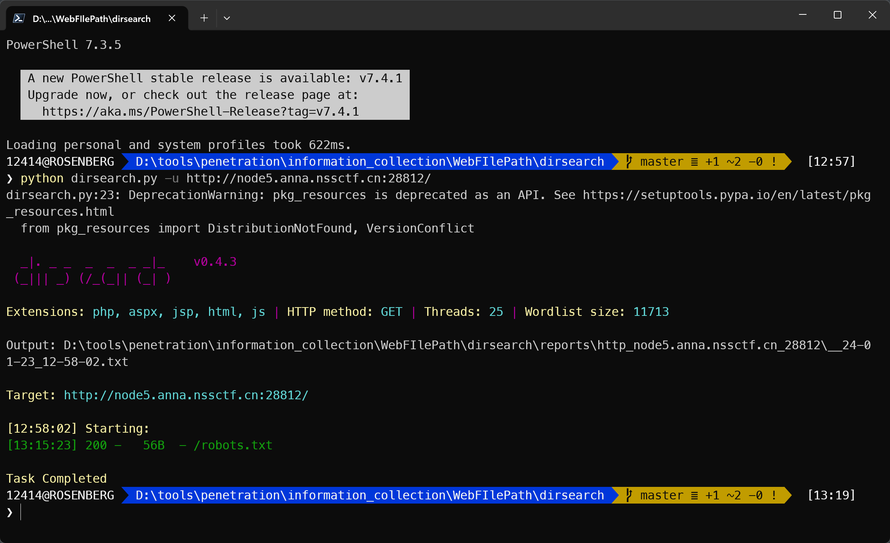The height and width of the screenshot is (543, 890).
Task: Close the Windows Terminal window
Action: pyautogui.click(x=872, y=15)
